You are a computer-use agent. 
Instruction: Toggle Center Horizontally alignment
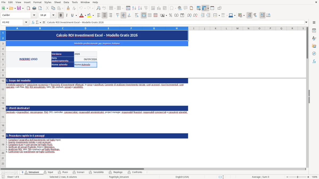pyautogui.click(x=104, y=15)
